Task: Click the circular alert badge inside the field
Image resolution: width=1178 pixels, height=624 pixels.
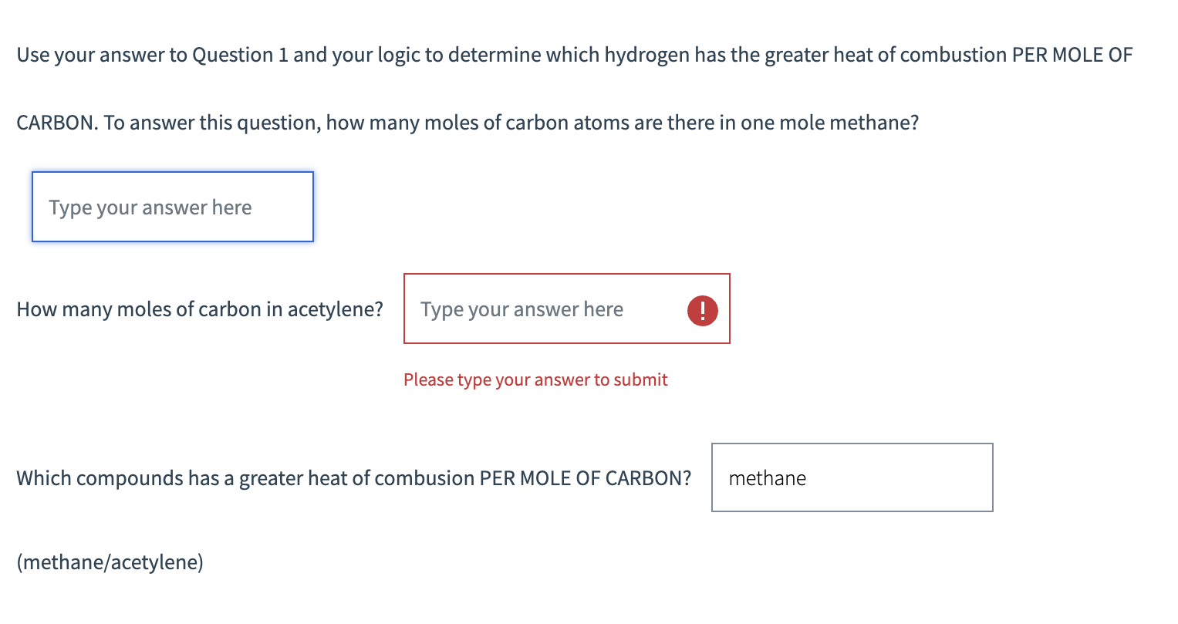Action: point(702,309)
